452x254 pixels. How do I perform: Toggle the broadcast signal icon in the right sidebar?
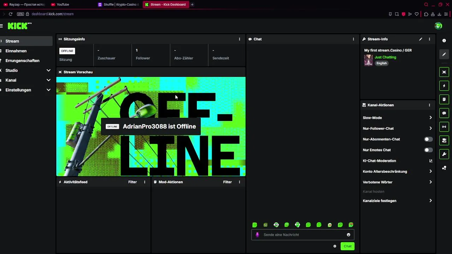point(444,127)
